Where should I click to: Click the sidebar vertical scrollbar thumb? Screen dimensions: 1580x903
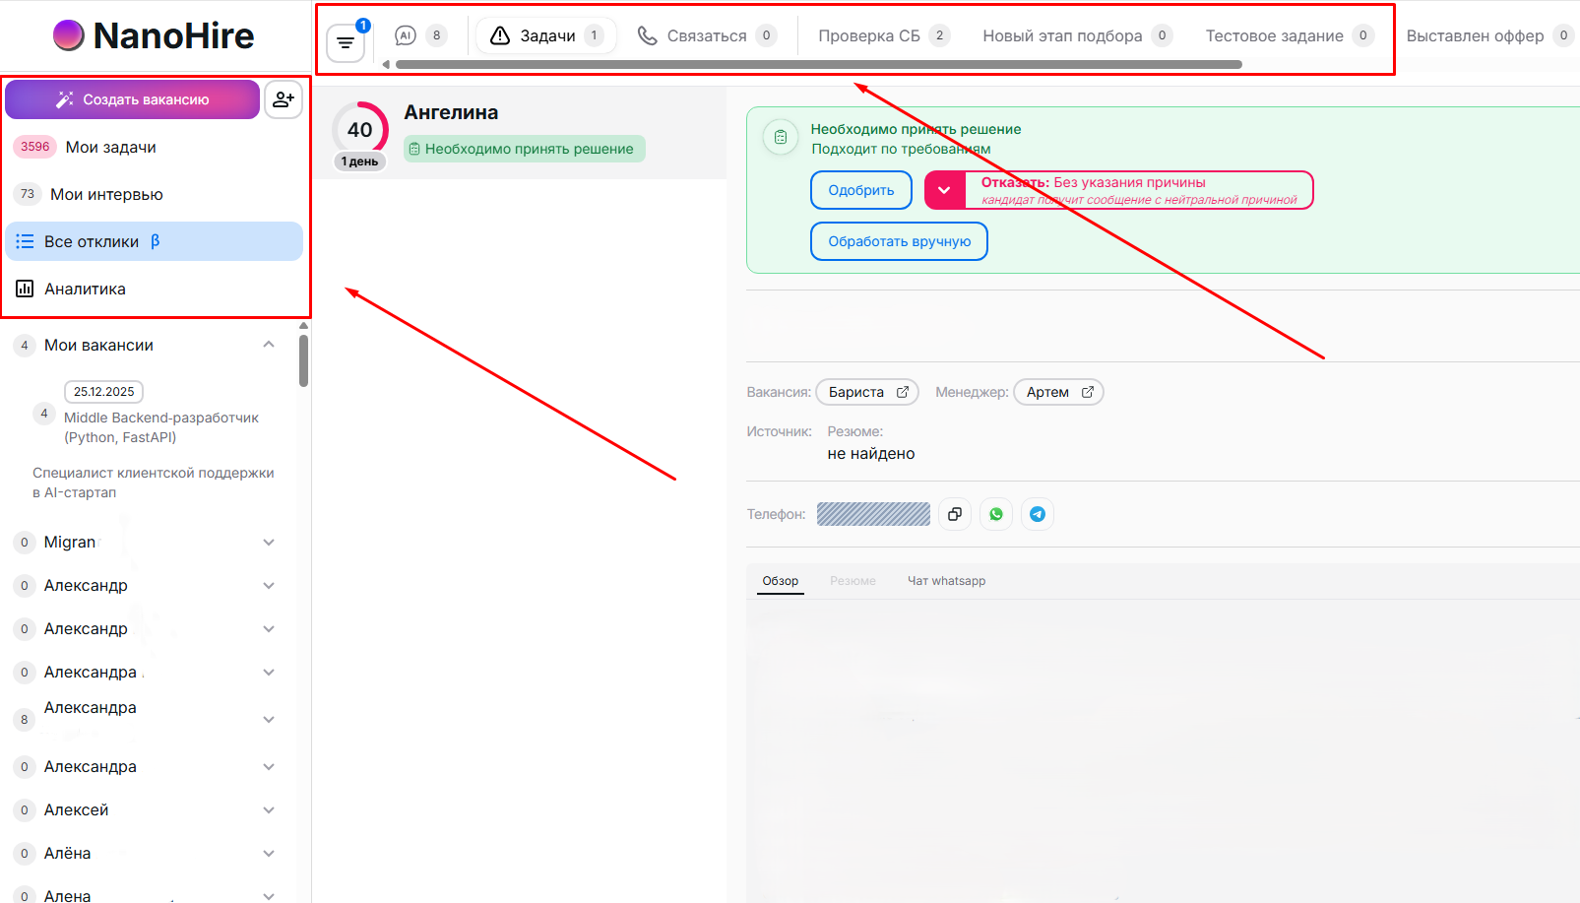pyautogui.click(x=303, y=360)
